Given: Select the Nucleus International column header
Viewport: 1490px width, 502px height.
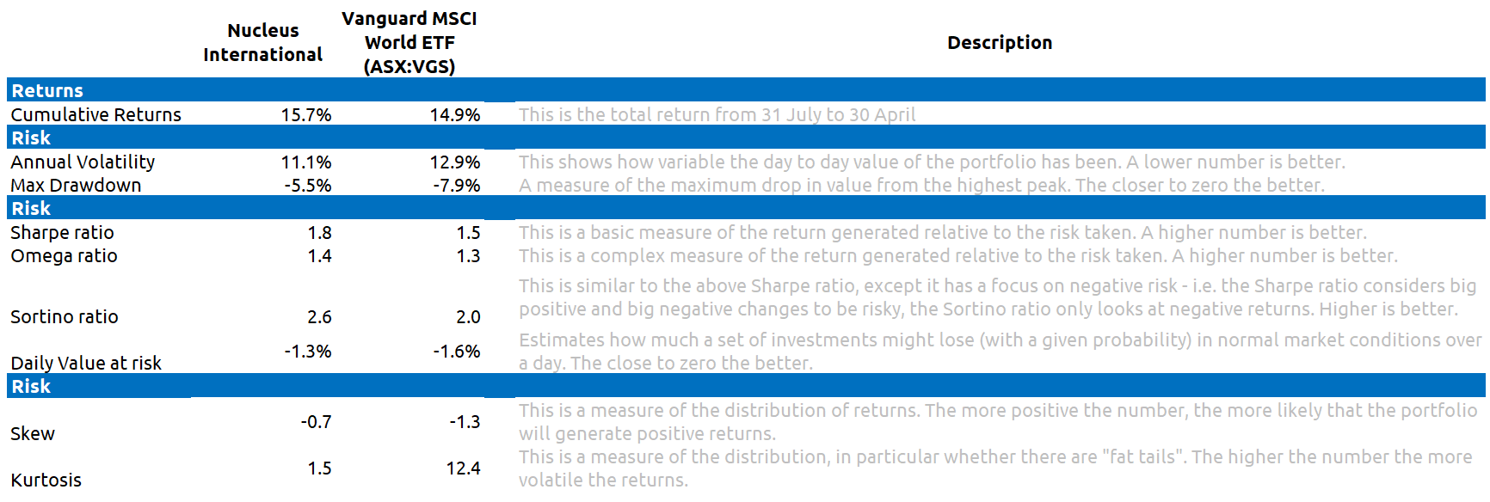Looking at the screenshot, I should point(262,42).
